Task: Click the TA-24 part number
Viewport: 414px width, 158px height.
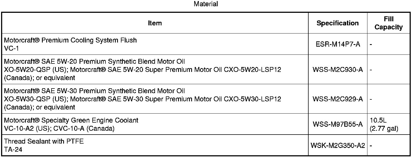Action: (x=13, y=149)
